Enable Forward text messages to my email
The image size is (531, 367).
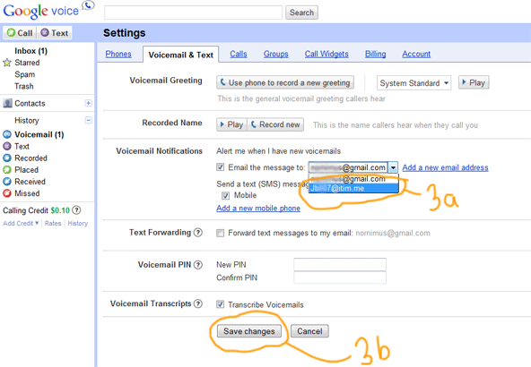[220, 233]
